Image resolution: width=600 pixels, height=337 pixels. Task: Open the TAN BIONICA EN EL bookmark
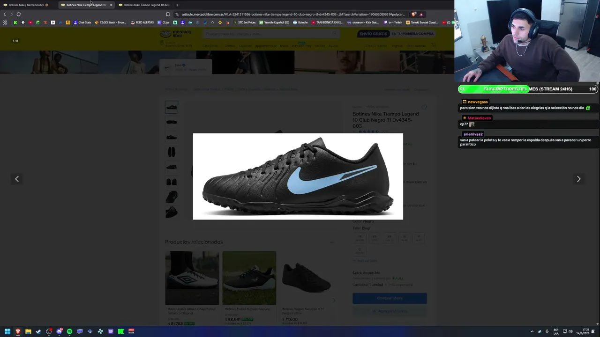[x=327, y=22]
